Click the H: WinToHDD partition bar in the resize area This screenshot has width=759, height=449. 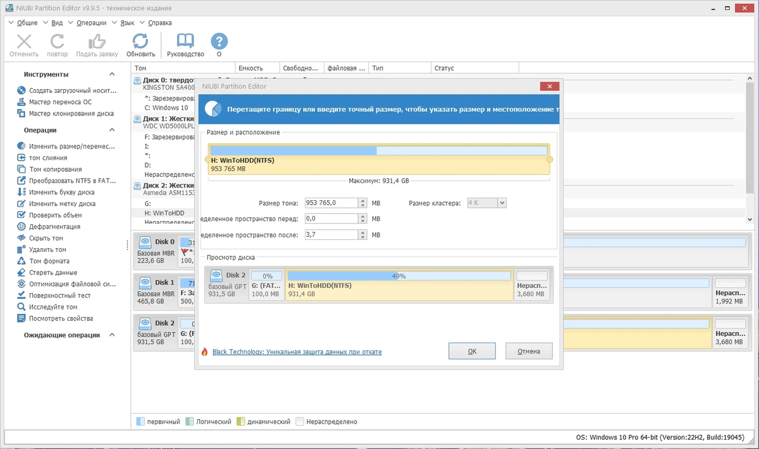coord(379,160)
